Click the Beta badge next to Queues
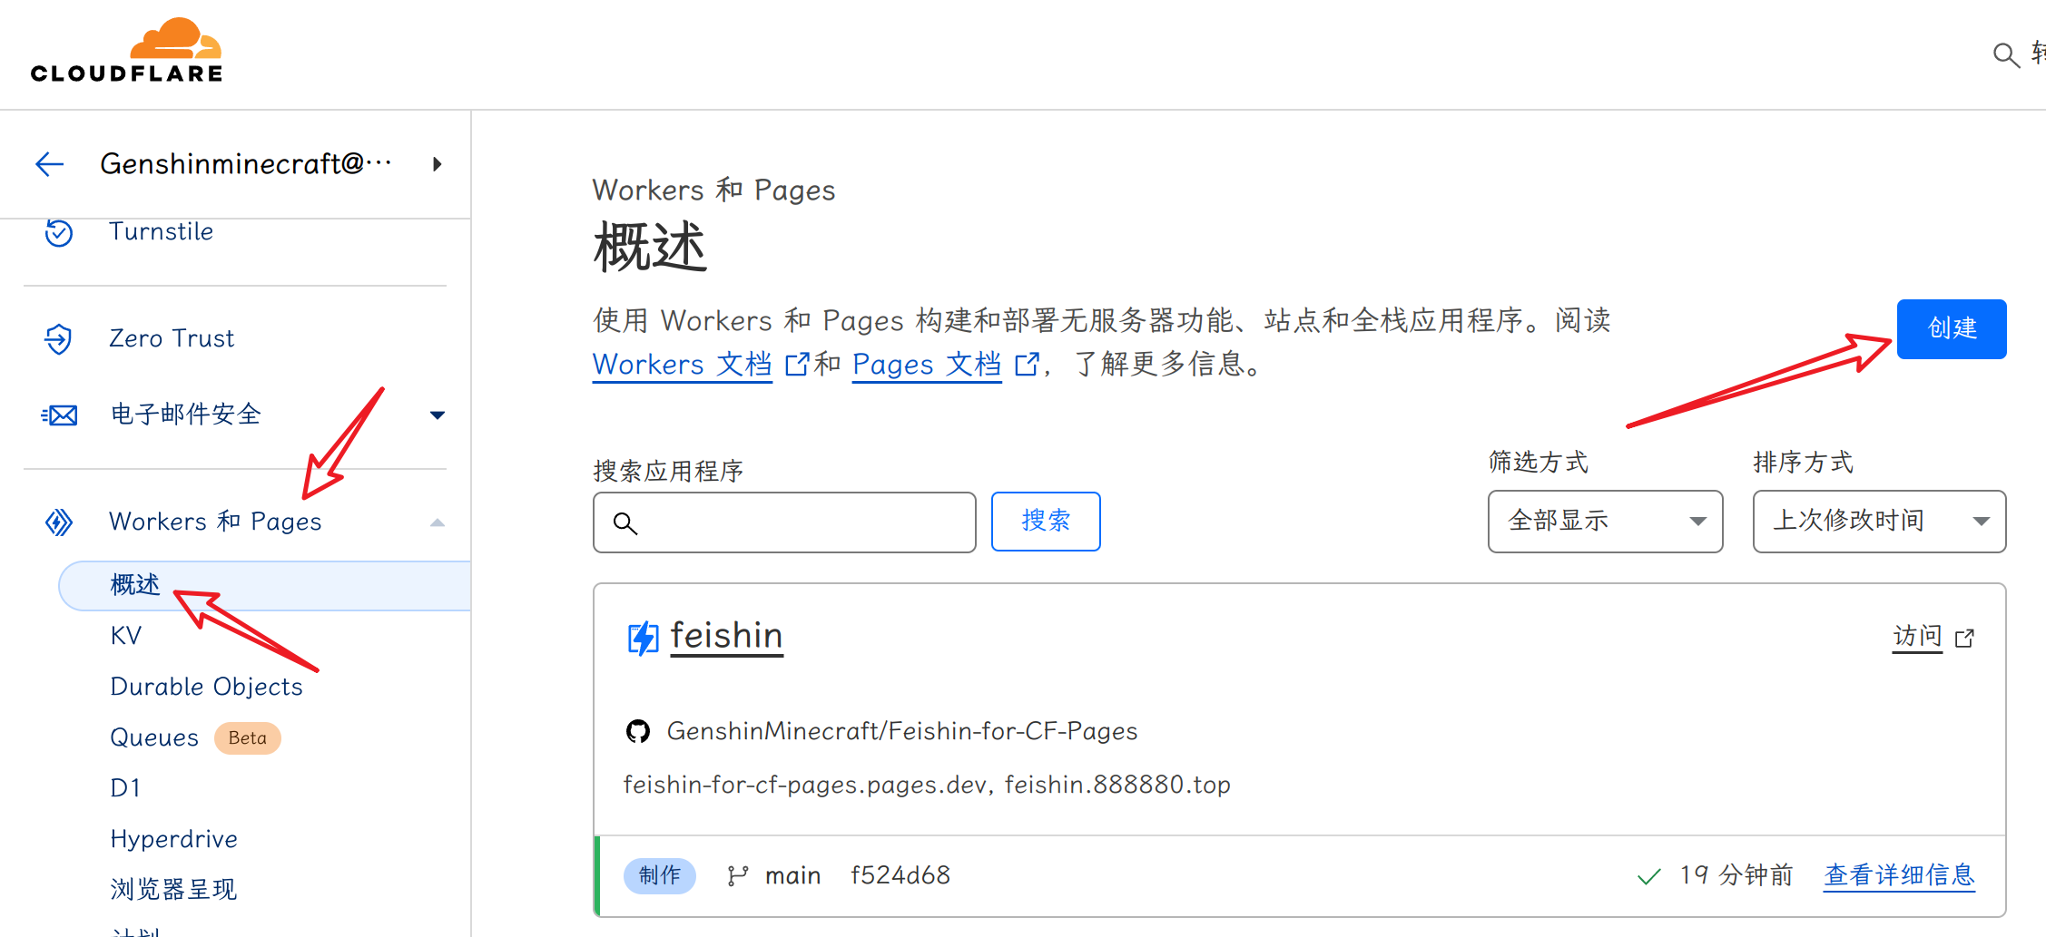 (x=248, y=738)
